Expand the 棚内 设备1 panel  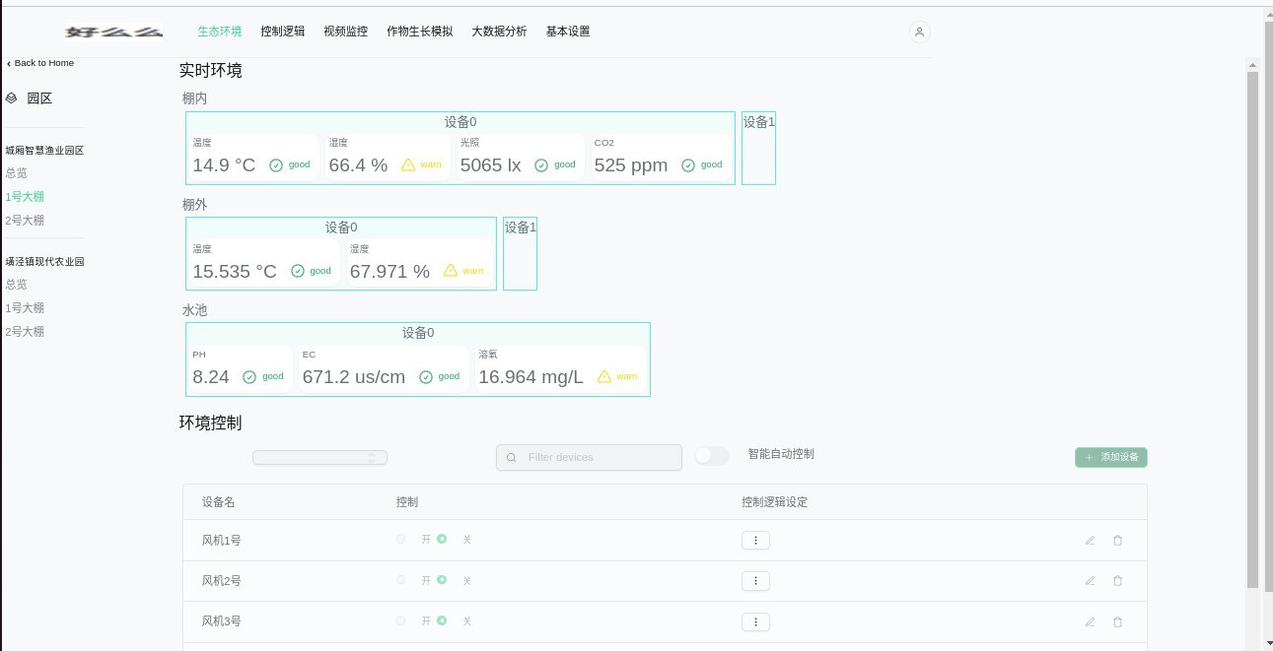(758, 148)
